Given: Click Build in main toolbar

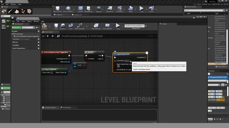Looking at the screenshot, I should [x=131, y=9].
